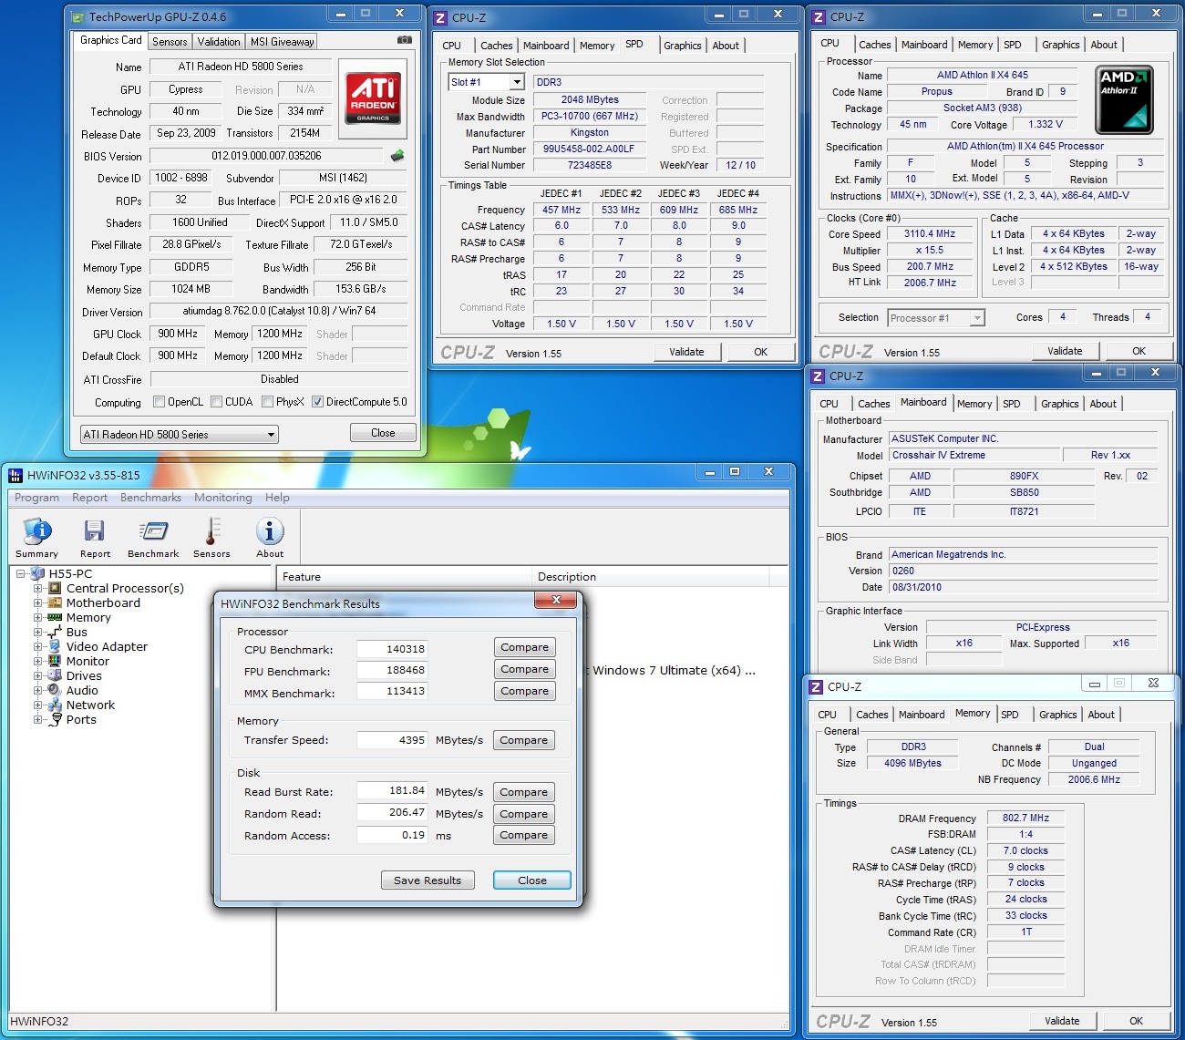Click the Network tree icon
This screenshot has width=1185, height=1040.
pos(55,705)
